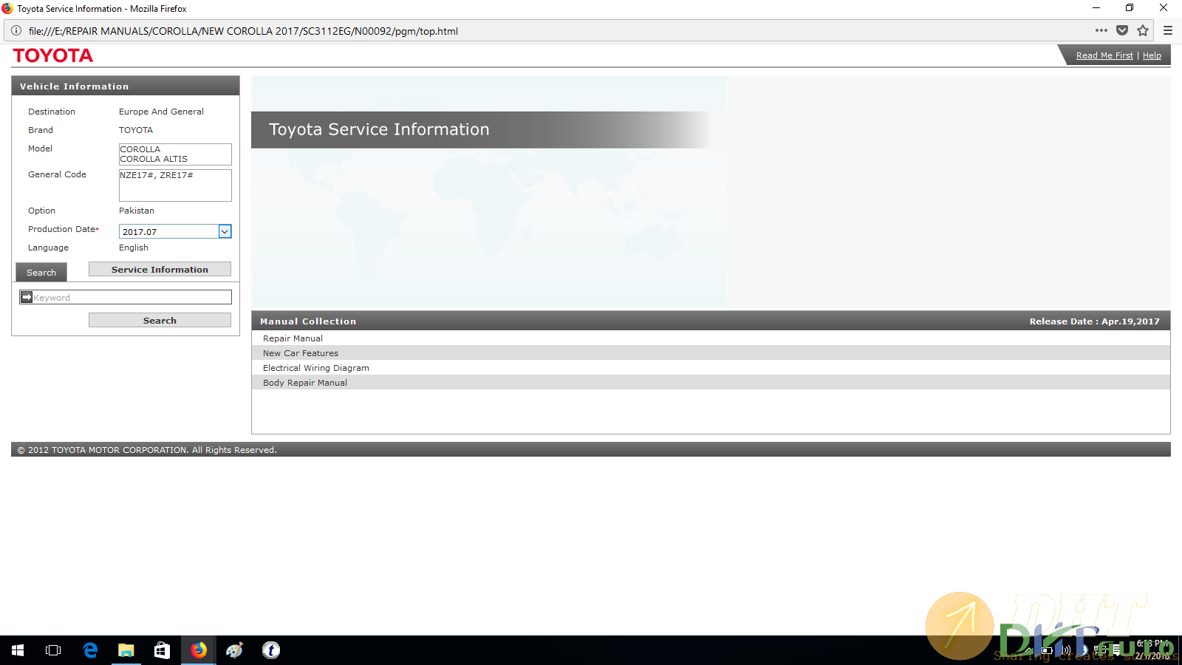Open Windows Start menu
This screenshot has height=665, width=1182.
click(18, 650)
